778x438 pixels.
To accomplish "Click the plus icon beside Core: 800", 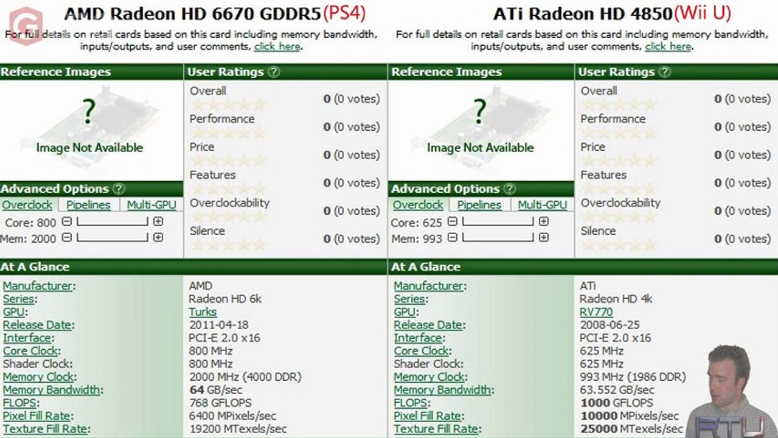I will click(x=158, y=222).
